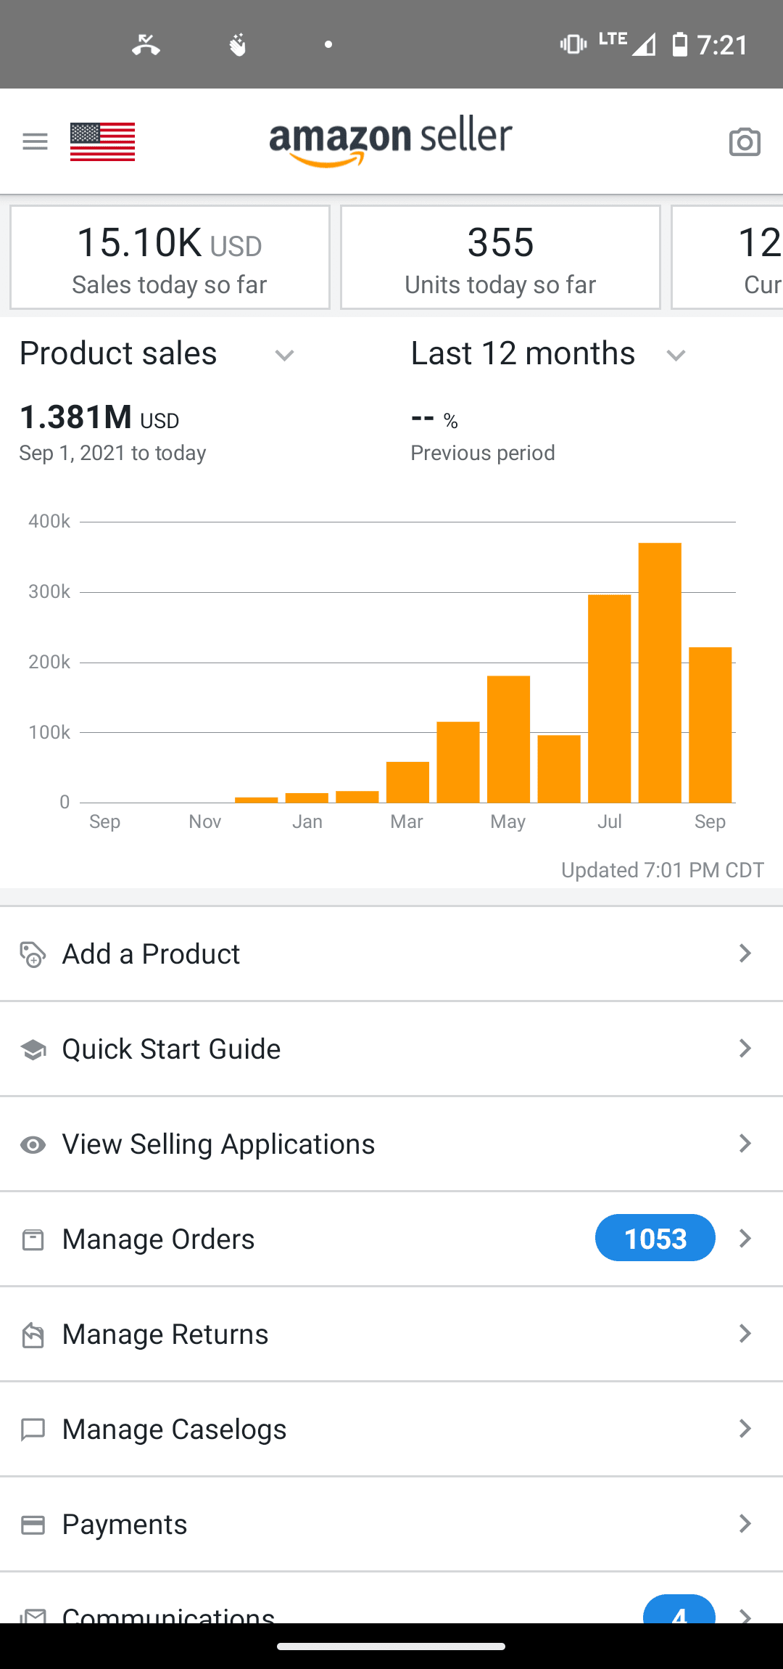Tap the 1053 orders count badge

pos(655,1238)
